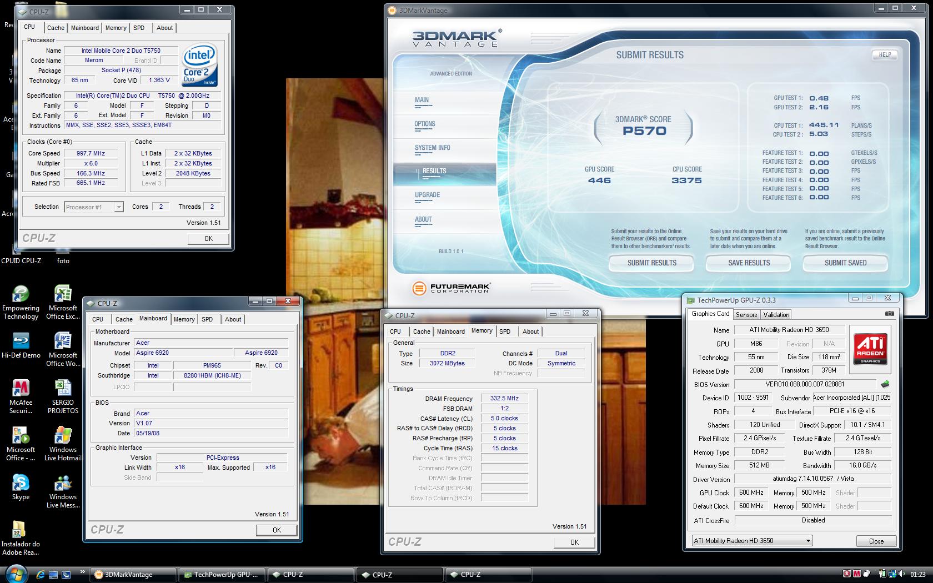The height and width of the screenshot is (583, 933).
Task: Select Microsoft Office shortcut beside Windows Live Hotmail
Action: coord(21,444)
